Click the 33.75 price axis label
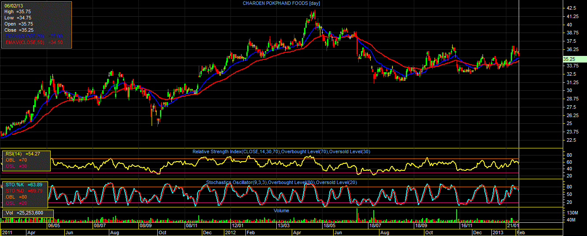Viewport: 587px width, 236px height. (574, 66)
